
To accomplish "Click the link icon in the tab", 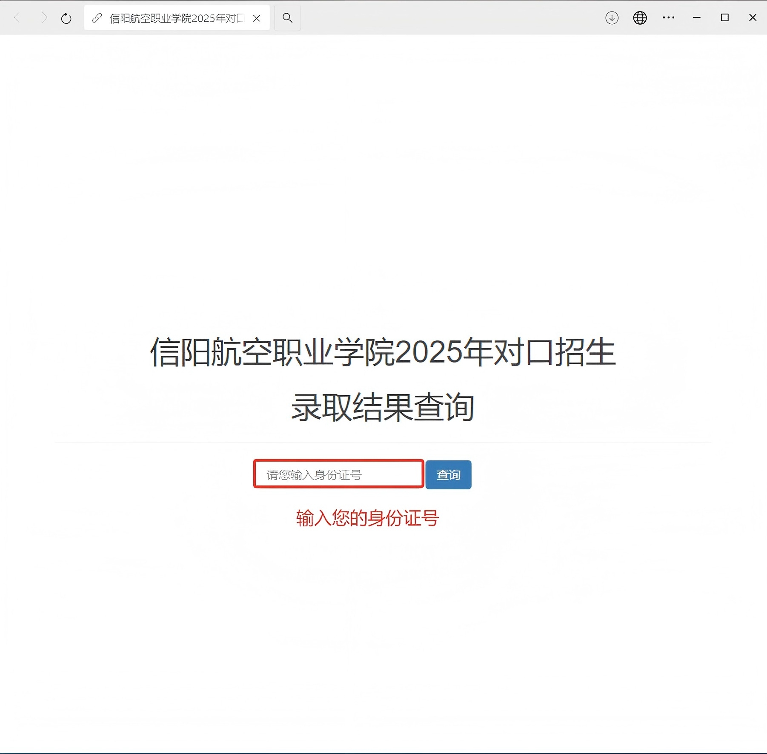I will coord(97,18).
